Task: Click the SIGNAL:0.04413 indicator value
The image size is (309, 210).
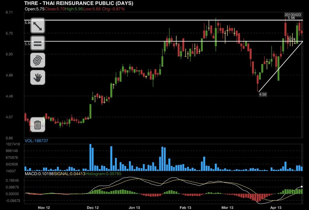Action: pyautogui.click(x=70, y=174)
